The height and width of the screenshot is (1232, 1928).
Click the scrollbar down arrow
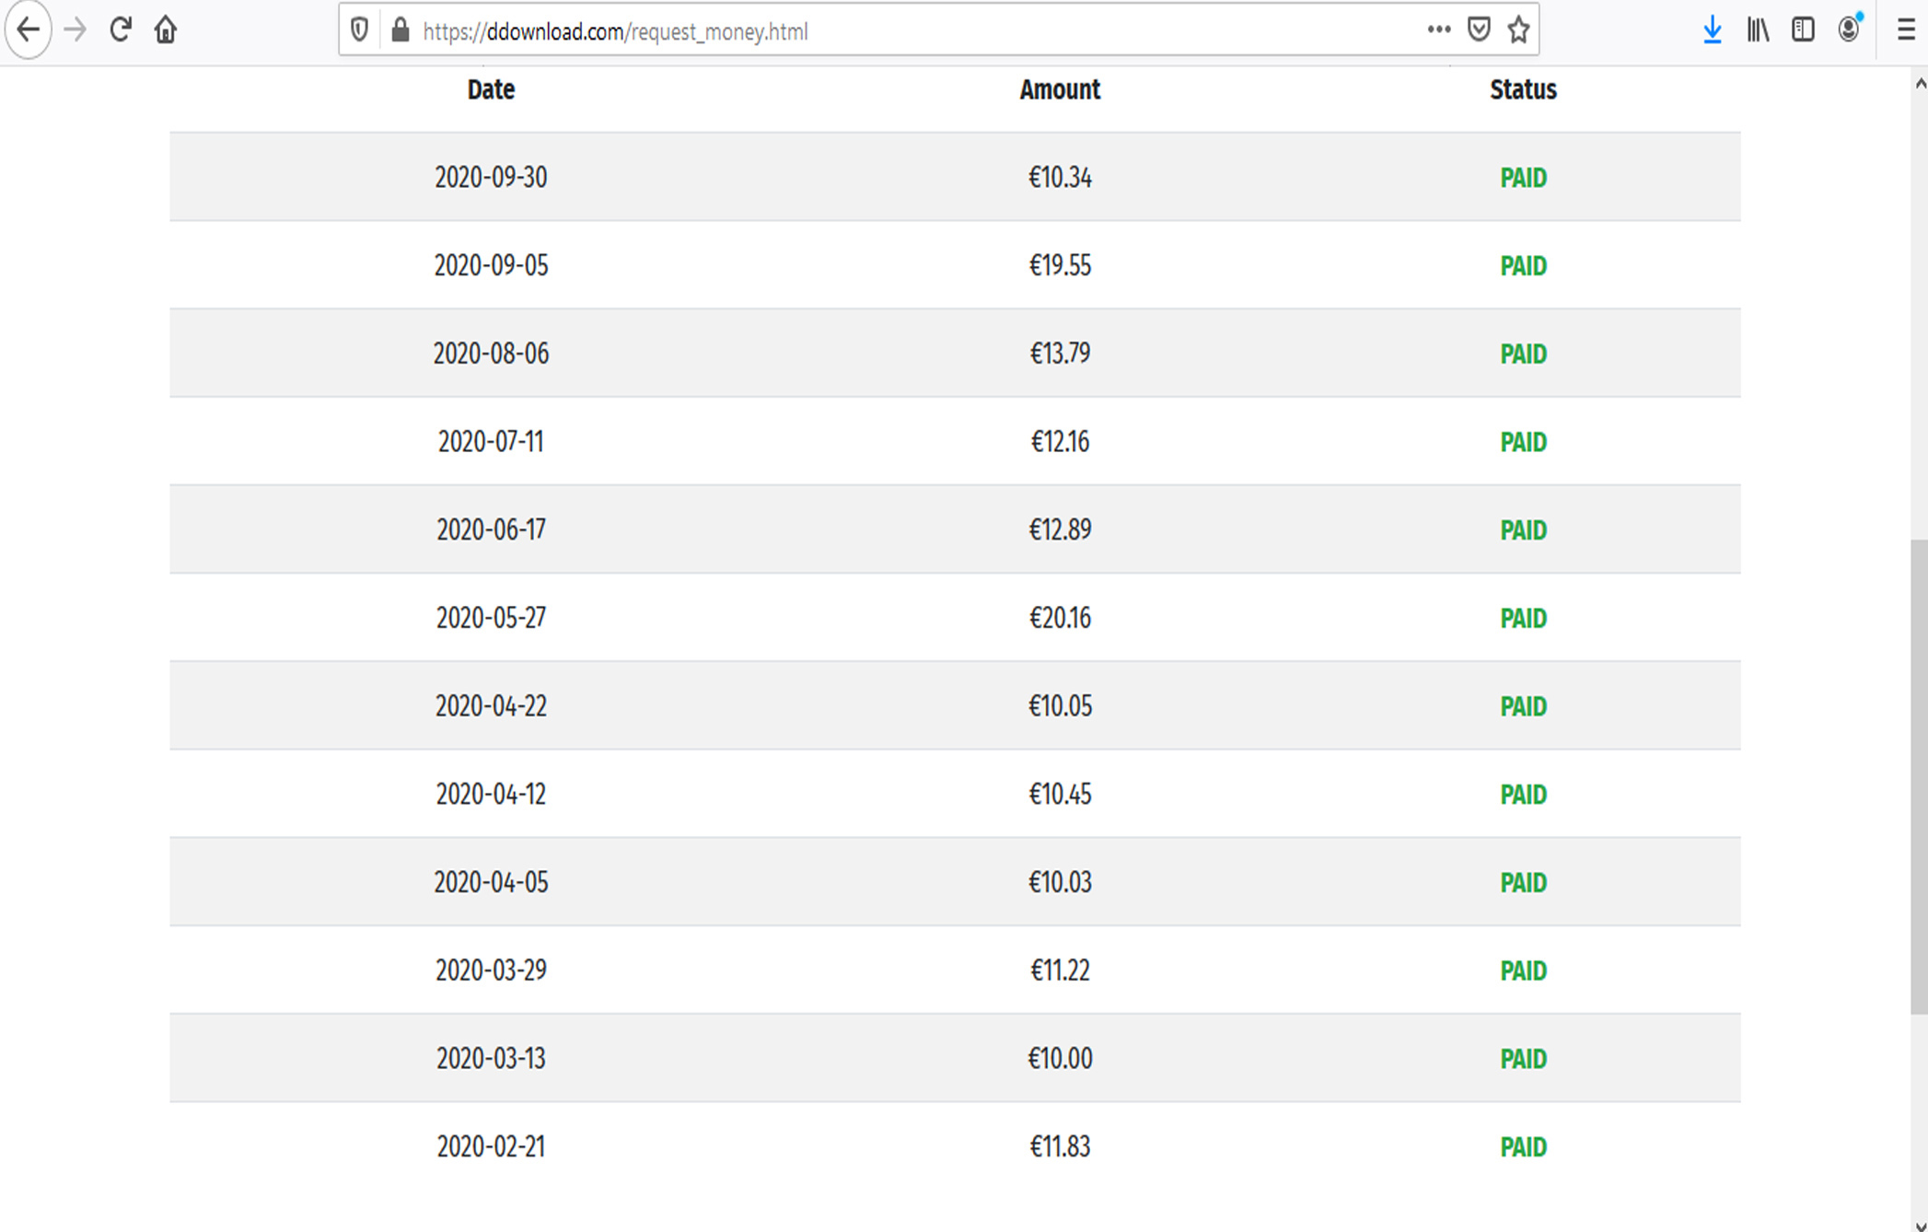(x=1920, y=1225)
